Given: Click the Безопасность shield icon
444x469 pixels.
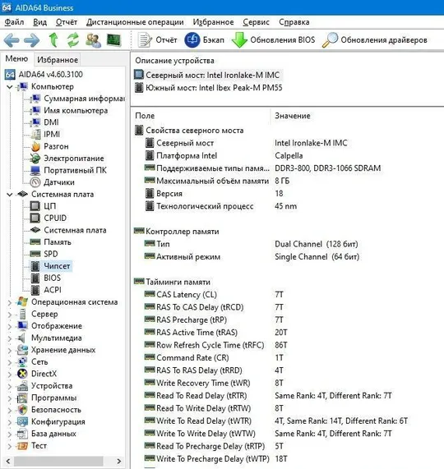Looking at the screenshot, I should [23, 410].
